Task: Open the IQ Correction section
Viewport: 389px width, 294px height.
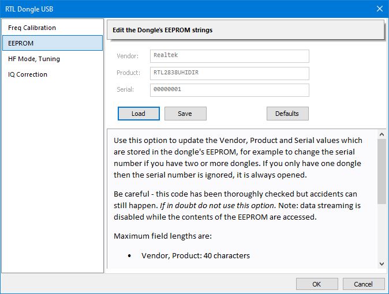Action: click(x=28, y=74)
